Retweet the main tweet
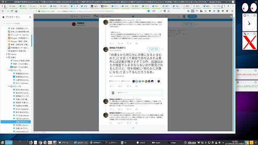This screenshot has width=258, height=145. (119, 86)
